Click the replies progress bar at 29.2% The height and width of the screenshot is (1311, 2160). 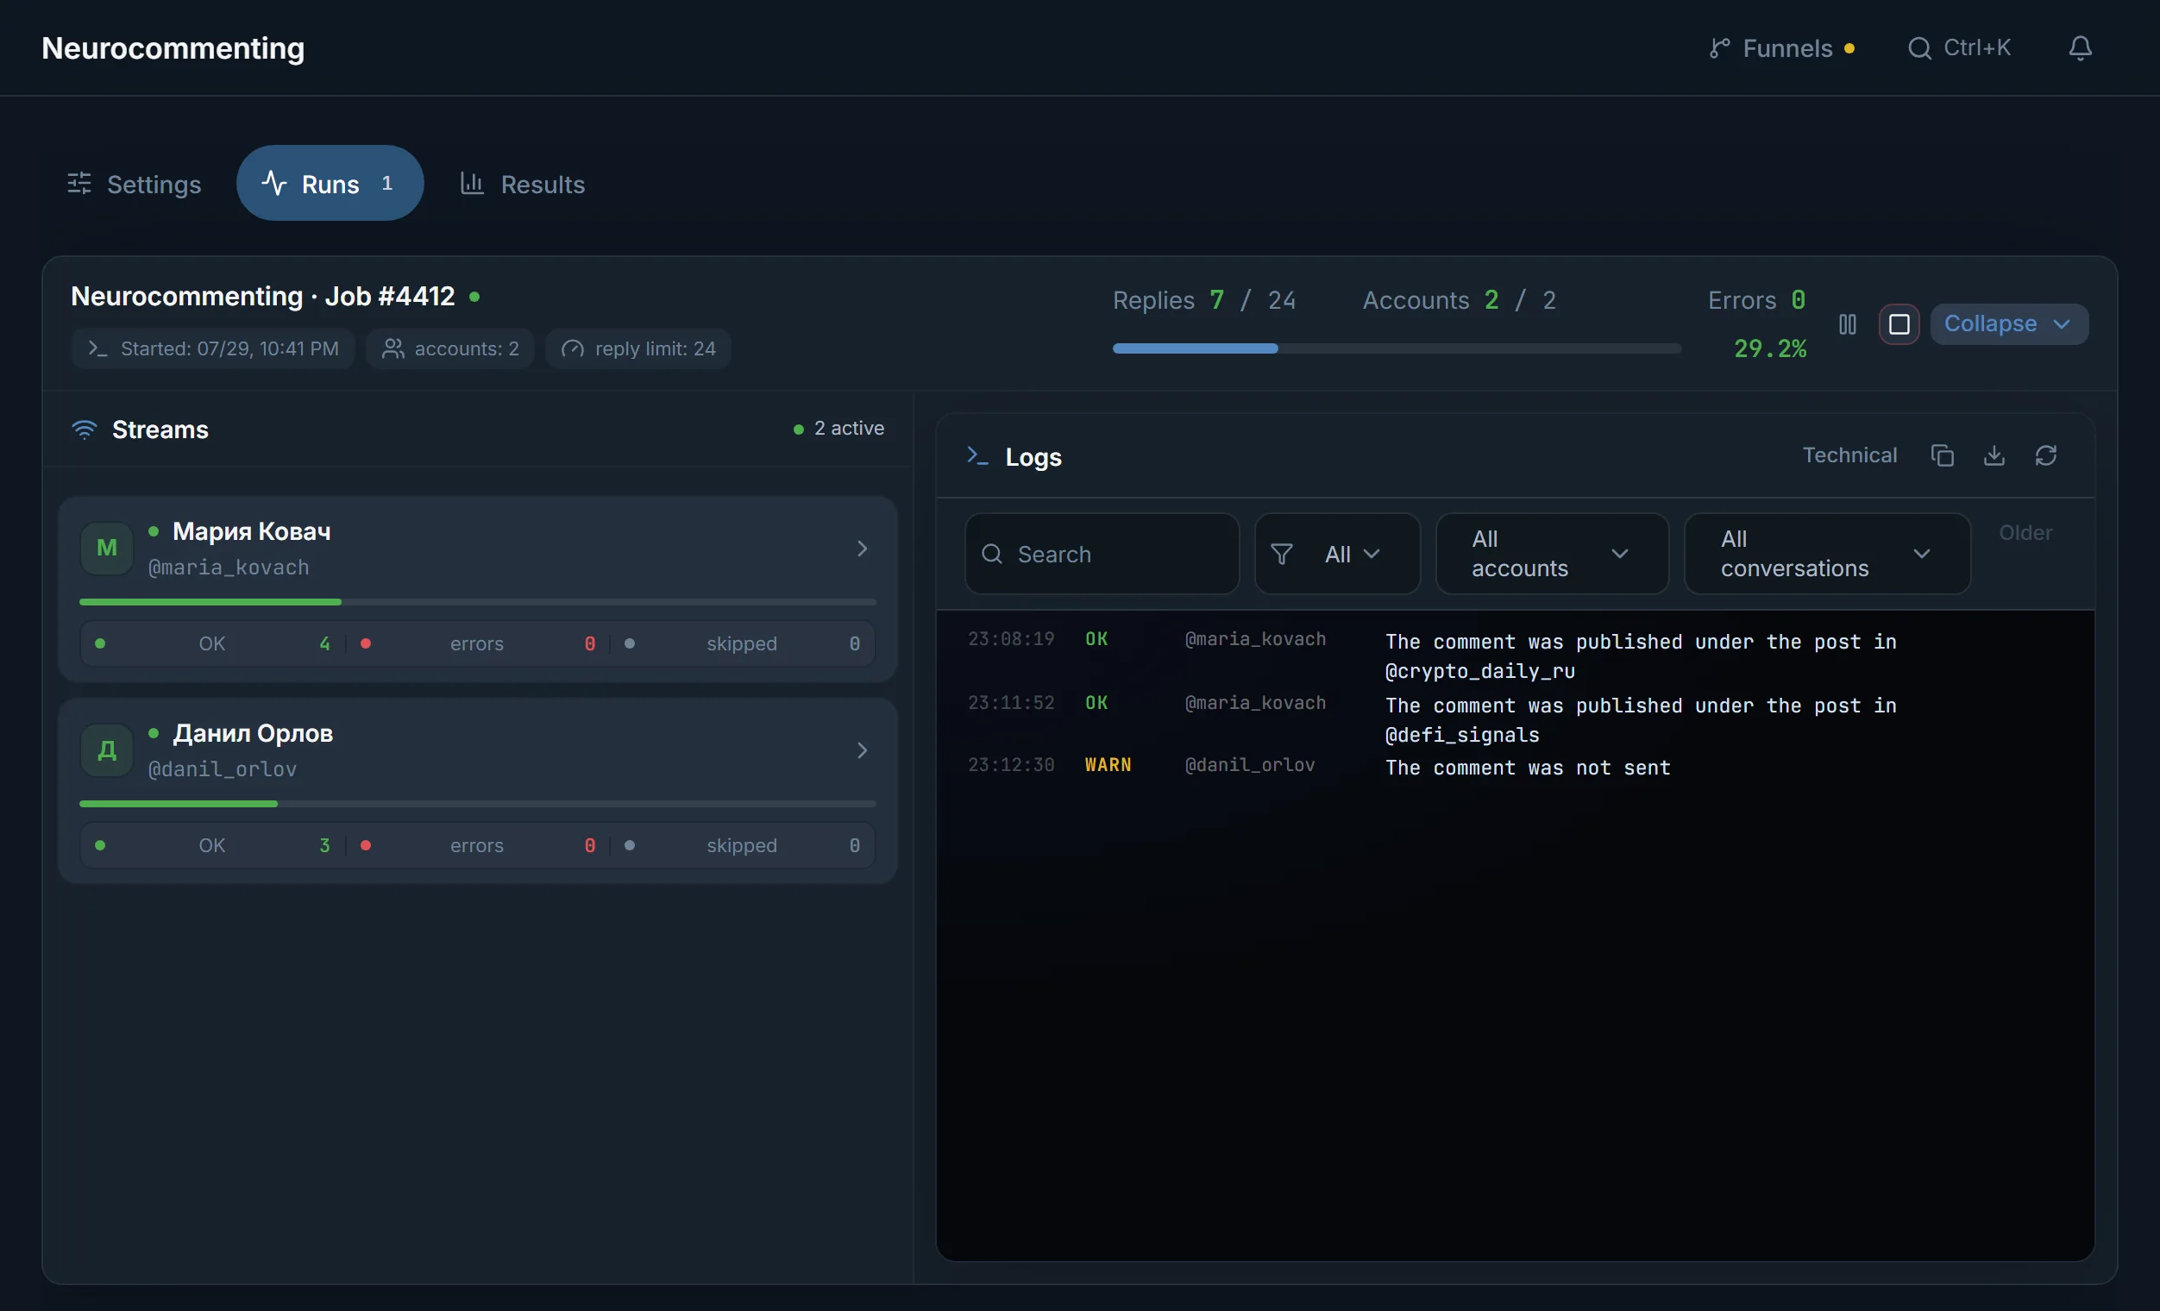tap(1397, 348)
